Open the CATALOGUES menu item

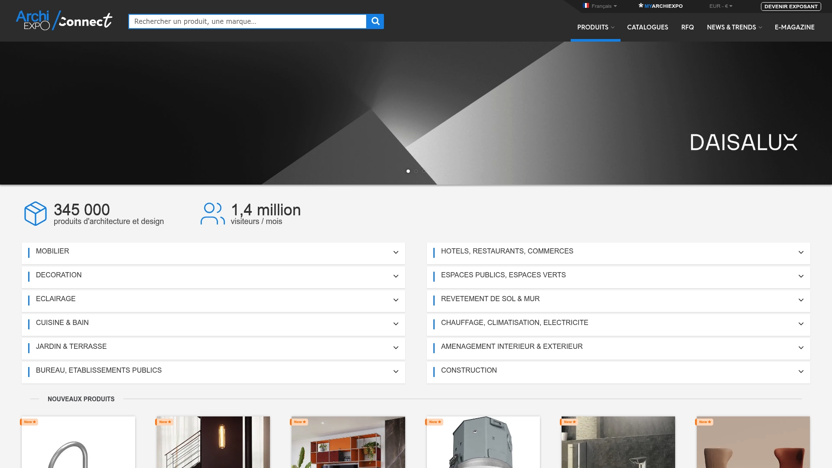click(647, 27)
